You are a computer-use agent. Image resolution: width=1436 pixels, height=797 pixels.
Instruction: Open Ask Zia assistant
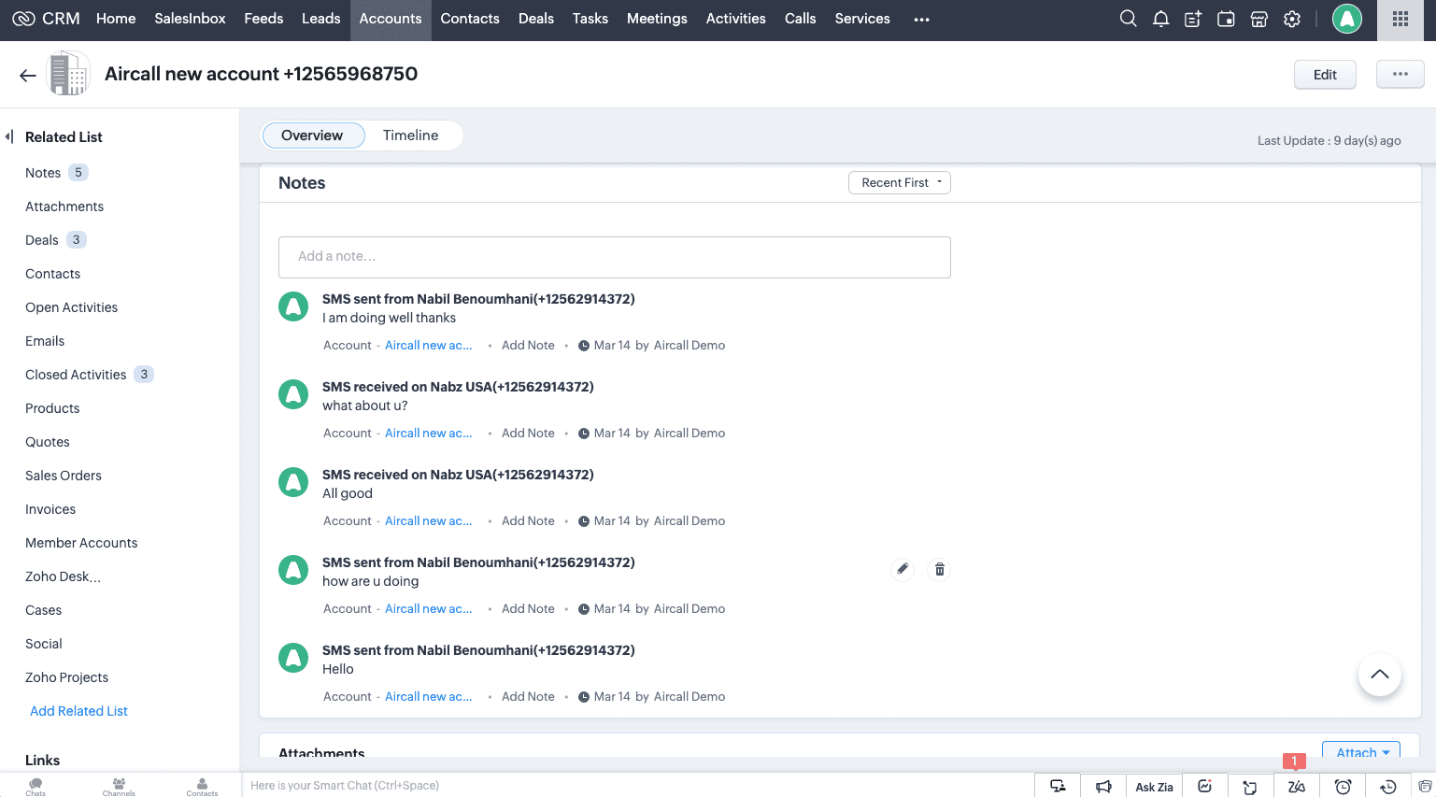1154,787
